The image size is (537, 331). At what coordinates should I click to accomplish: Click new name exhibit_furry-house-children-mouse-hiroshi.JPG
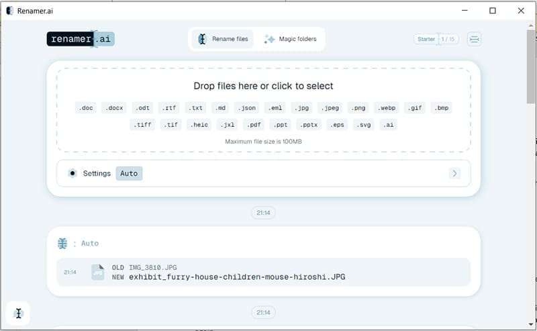point(237,277)
